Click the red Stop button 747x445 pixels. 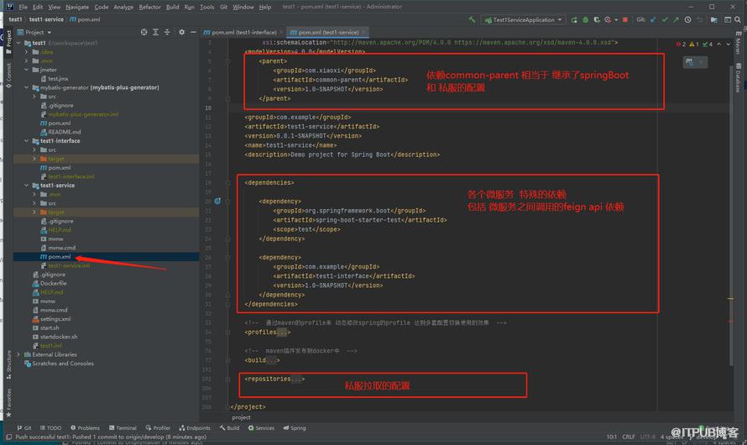click(x=625, y=19)
